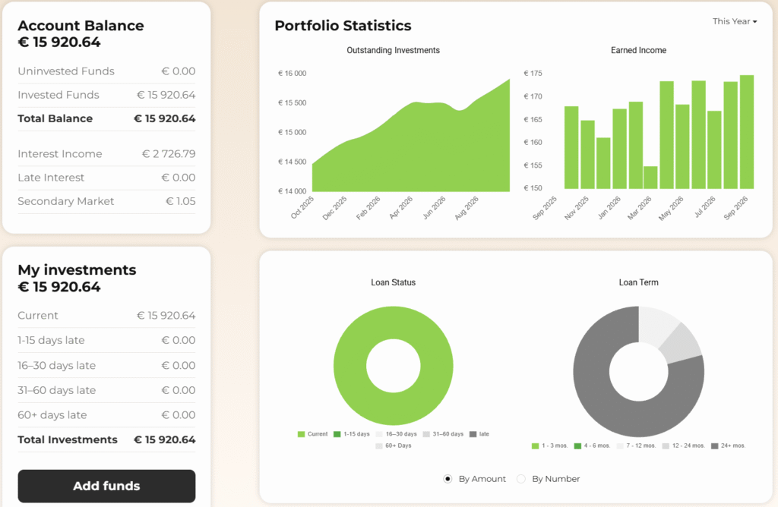The width and height of the screenshot is (778, 507).
Task: Select the 31–60 days late row label
Action: (x=56, y=391)
